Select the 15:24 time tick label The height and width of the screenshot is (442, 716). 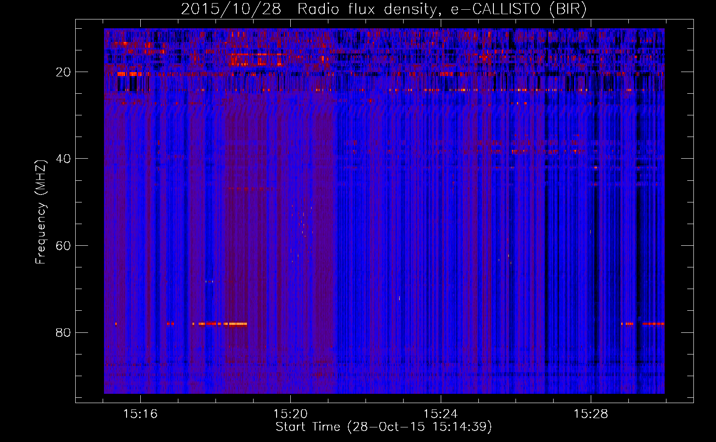(440, 414)
